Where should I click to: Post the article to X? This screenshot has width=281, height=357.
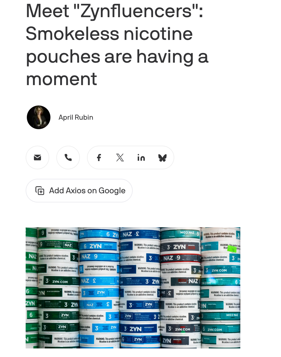coord(120,158)
